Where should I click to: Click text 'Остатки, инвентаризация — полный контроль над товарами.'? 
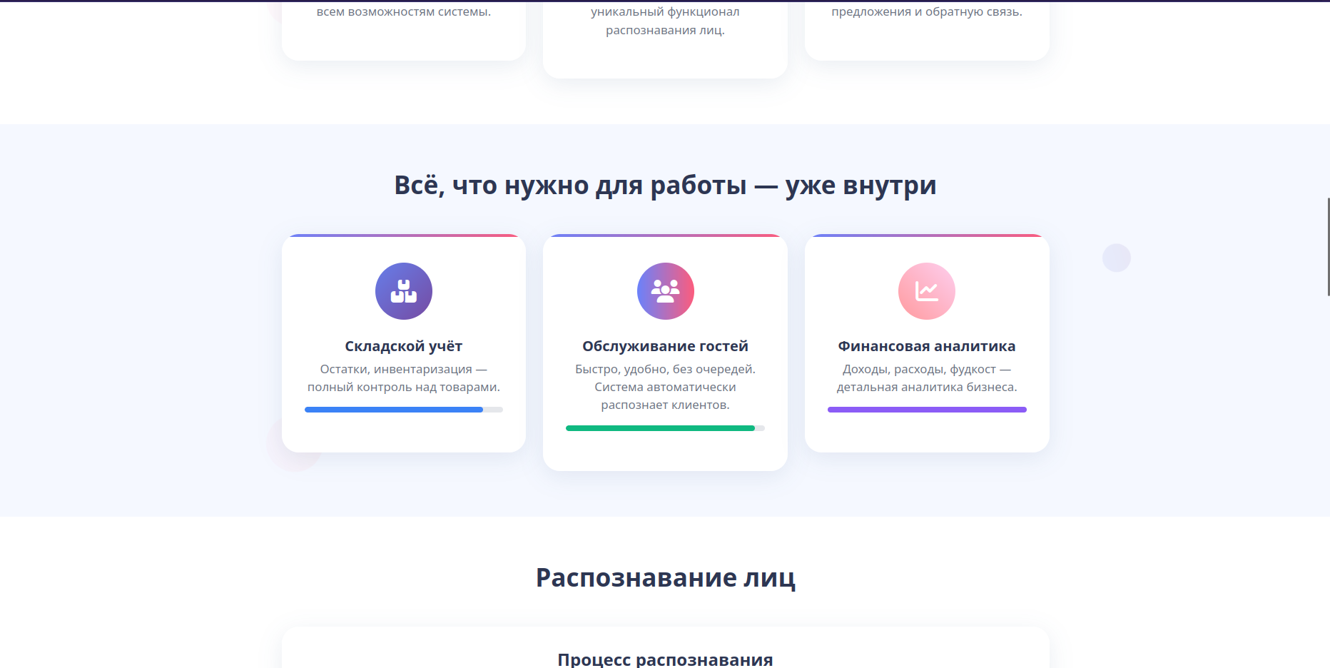click(x=404, y=378)
